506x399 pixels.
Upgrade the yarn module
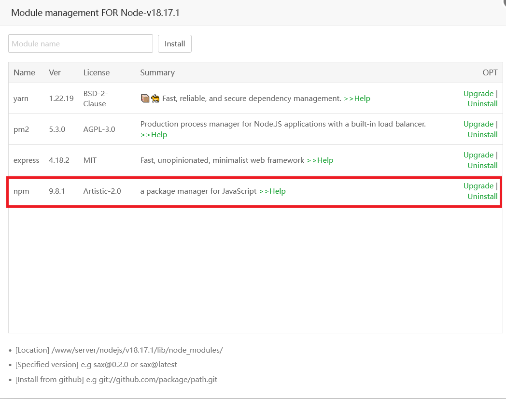[478, 93]
